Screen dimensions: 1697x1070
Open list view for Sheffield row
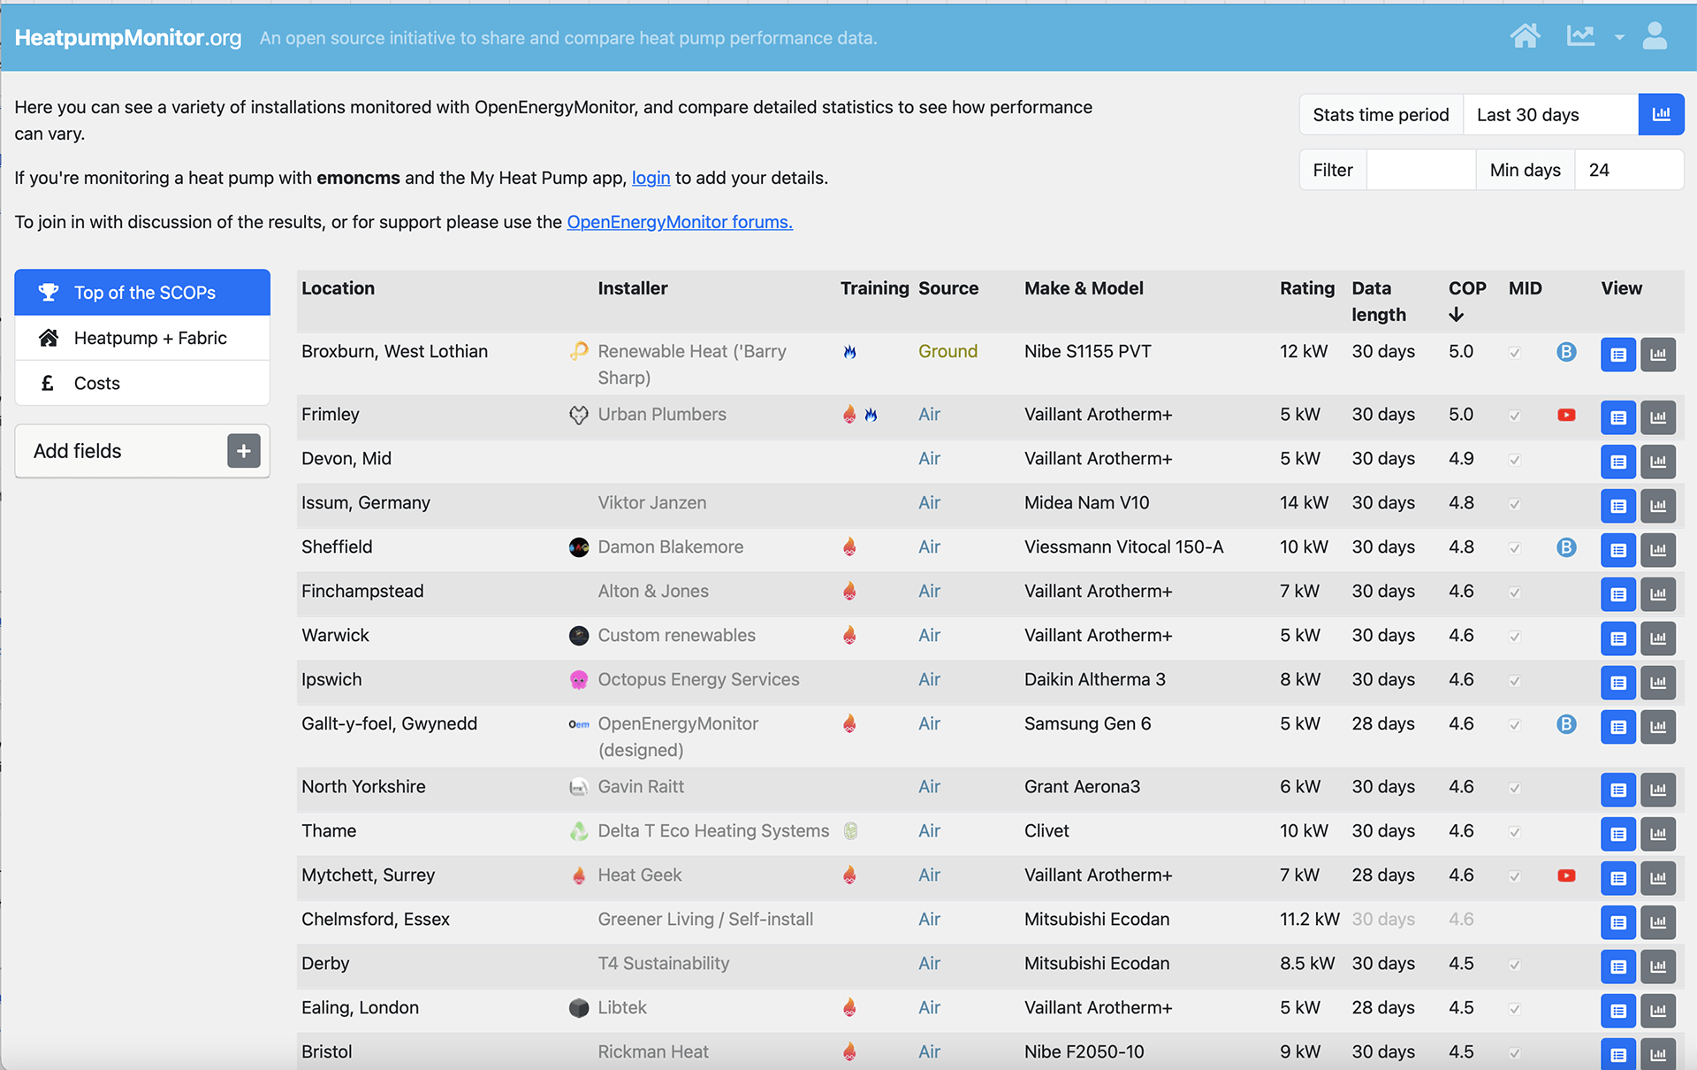pos(1618,550)
